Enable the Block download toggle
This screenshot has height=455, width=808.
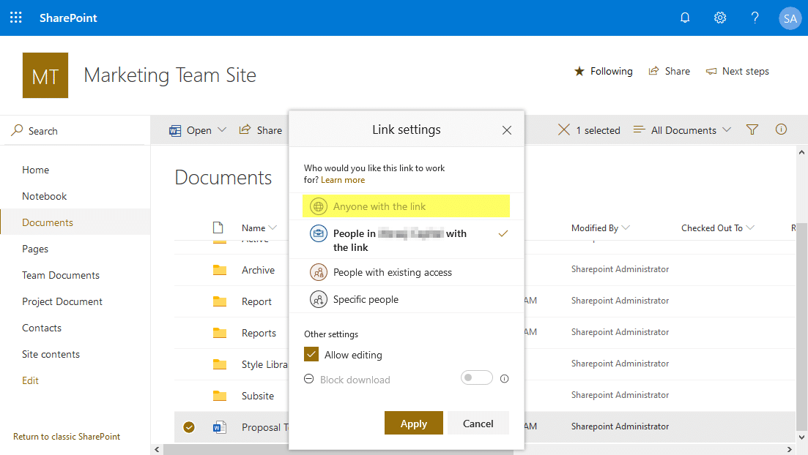tap(476, 377)
